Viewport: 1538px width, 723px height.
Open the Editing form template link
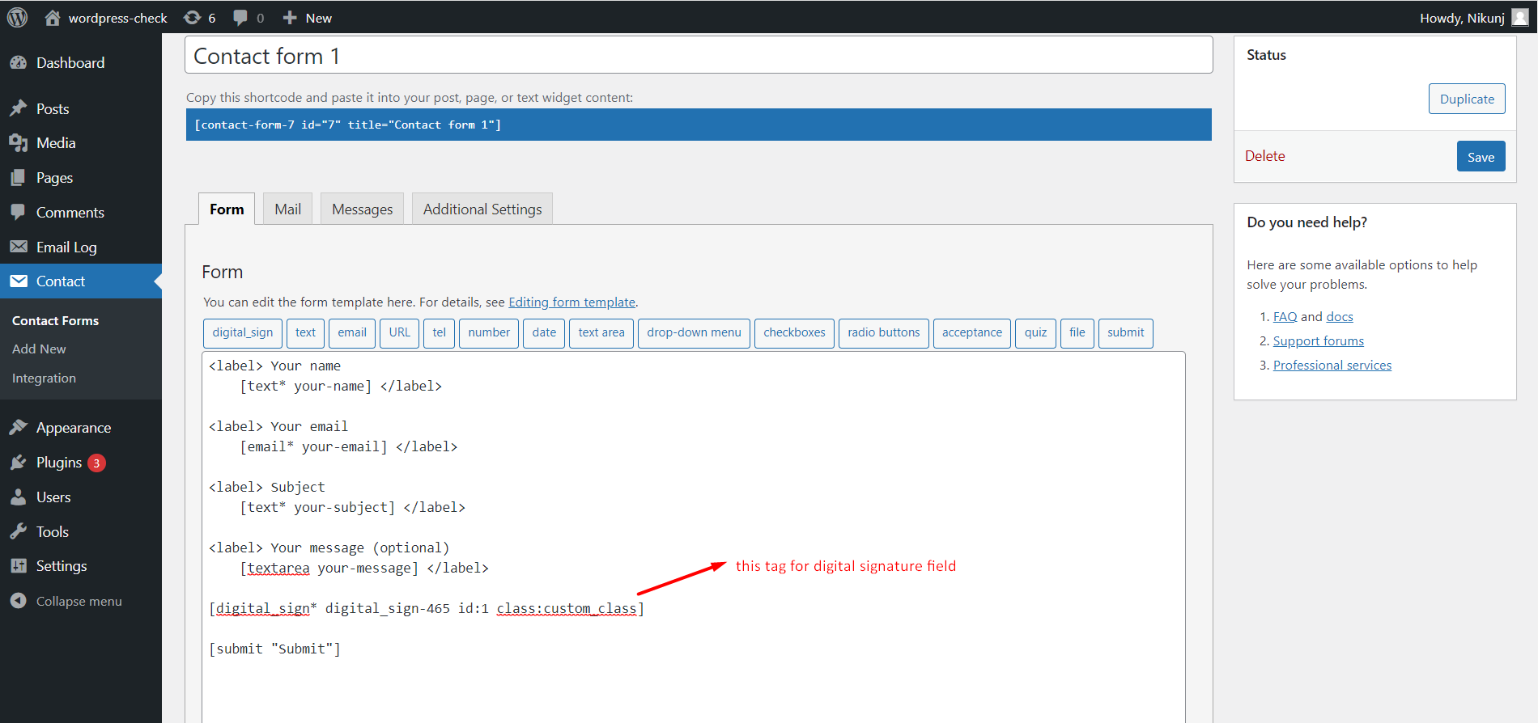571,302
